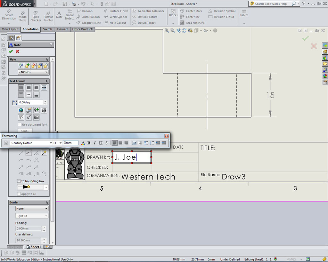
Task: Apply bold in the Formatting toolbar
Action: pos(89,143)
